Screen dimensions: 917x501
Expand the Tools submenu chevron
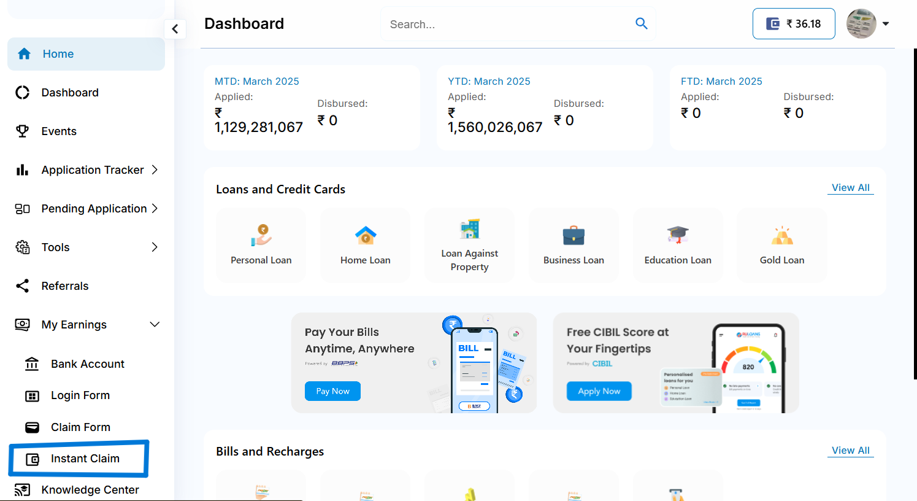click(155, 247)
